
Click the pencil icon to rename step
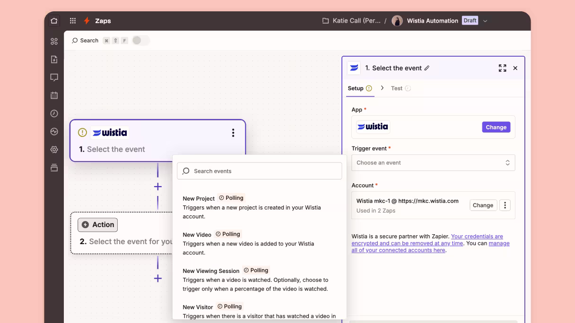pyautogui.click(x=427, y=68)
